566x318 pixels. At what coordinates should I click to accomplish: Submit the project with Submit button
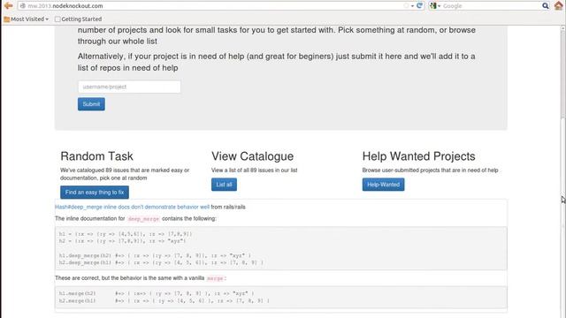click(91, 104)
